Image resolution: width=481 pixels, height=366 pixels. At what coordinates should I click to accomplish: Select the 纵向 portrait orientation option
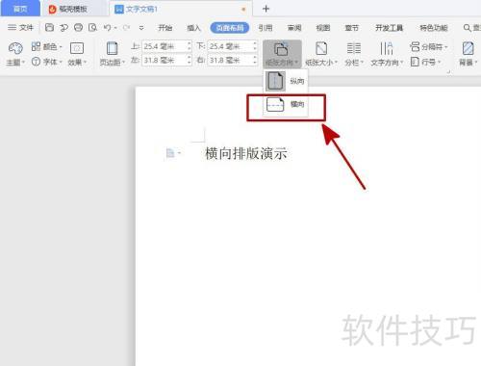pyautogui.click(x=285, y=81)
